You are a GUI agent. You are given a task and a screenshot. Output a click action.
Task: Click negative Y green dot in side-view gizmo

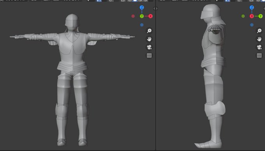pyautogui.click(x=243, y=16)
